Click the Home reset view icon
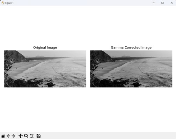The image size is (176, 139). click(3, 136)
